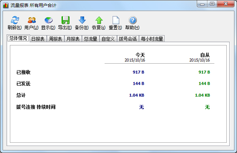The height and width of the screenshot is (153, 237).
Task: Open the 自定义 tab
Action: [108, 39]
